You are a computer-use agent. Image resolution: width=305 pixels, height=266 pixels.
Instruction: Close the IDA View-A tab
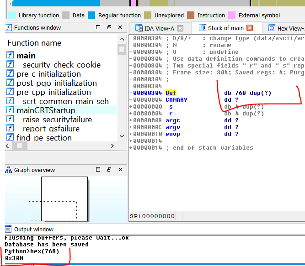pos(180,28)
